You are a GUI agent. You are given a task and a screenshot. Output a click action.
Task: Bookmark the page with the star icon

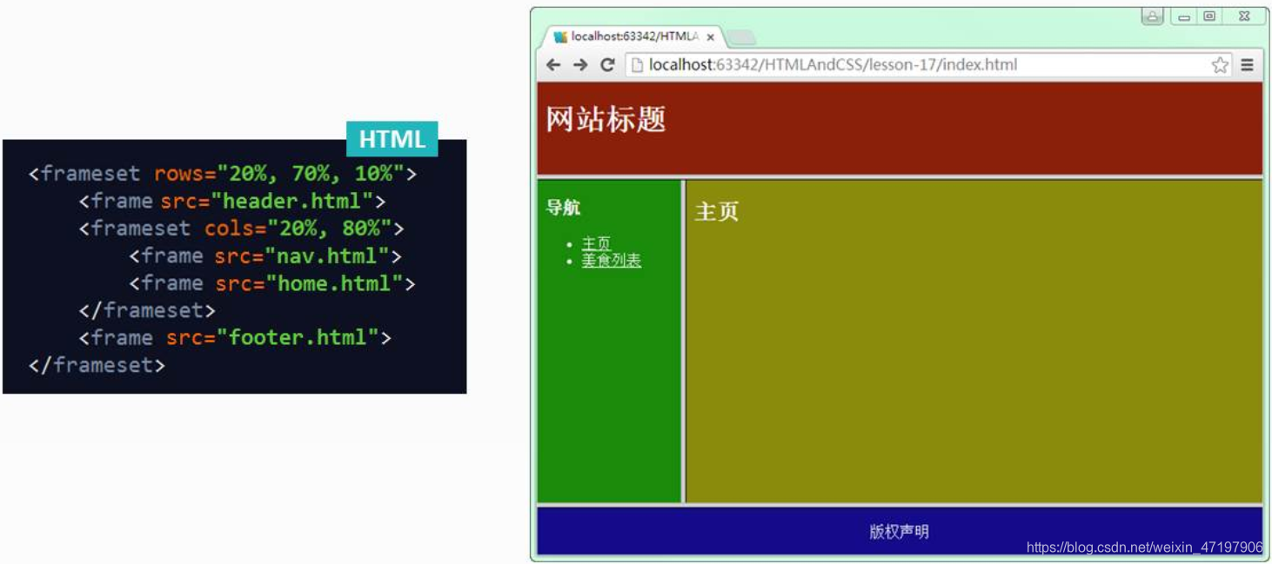[1220, 65]
